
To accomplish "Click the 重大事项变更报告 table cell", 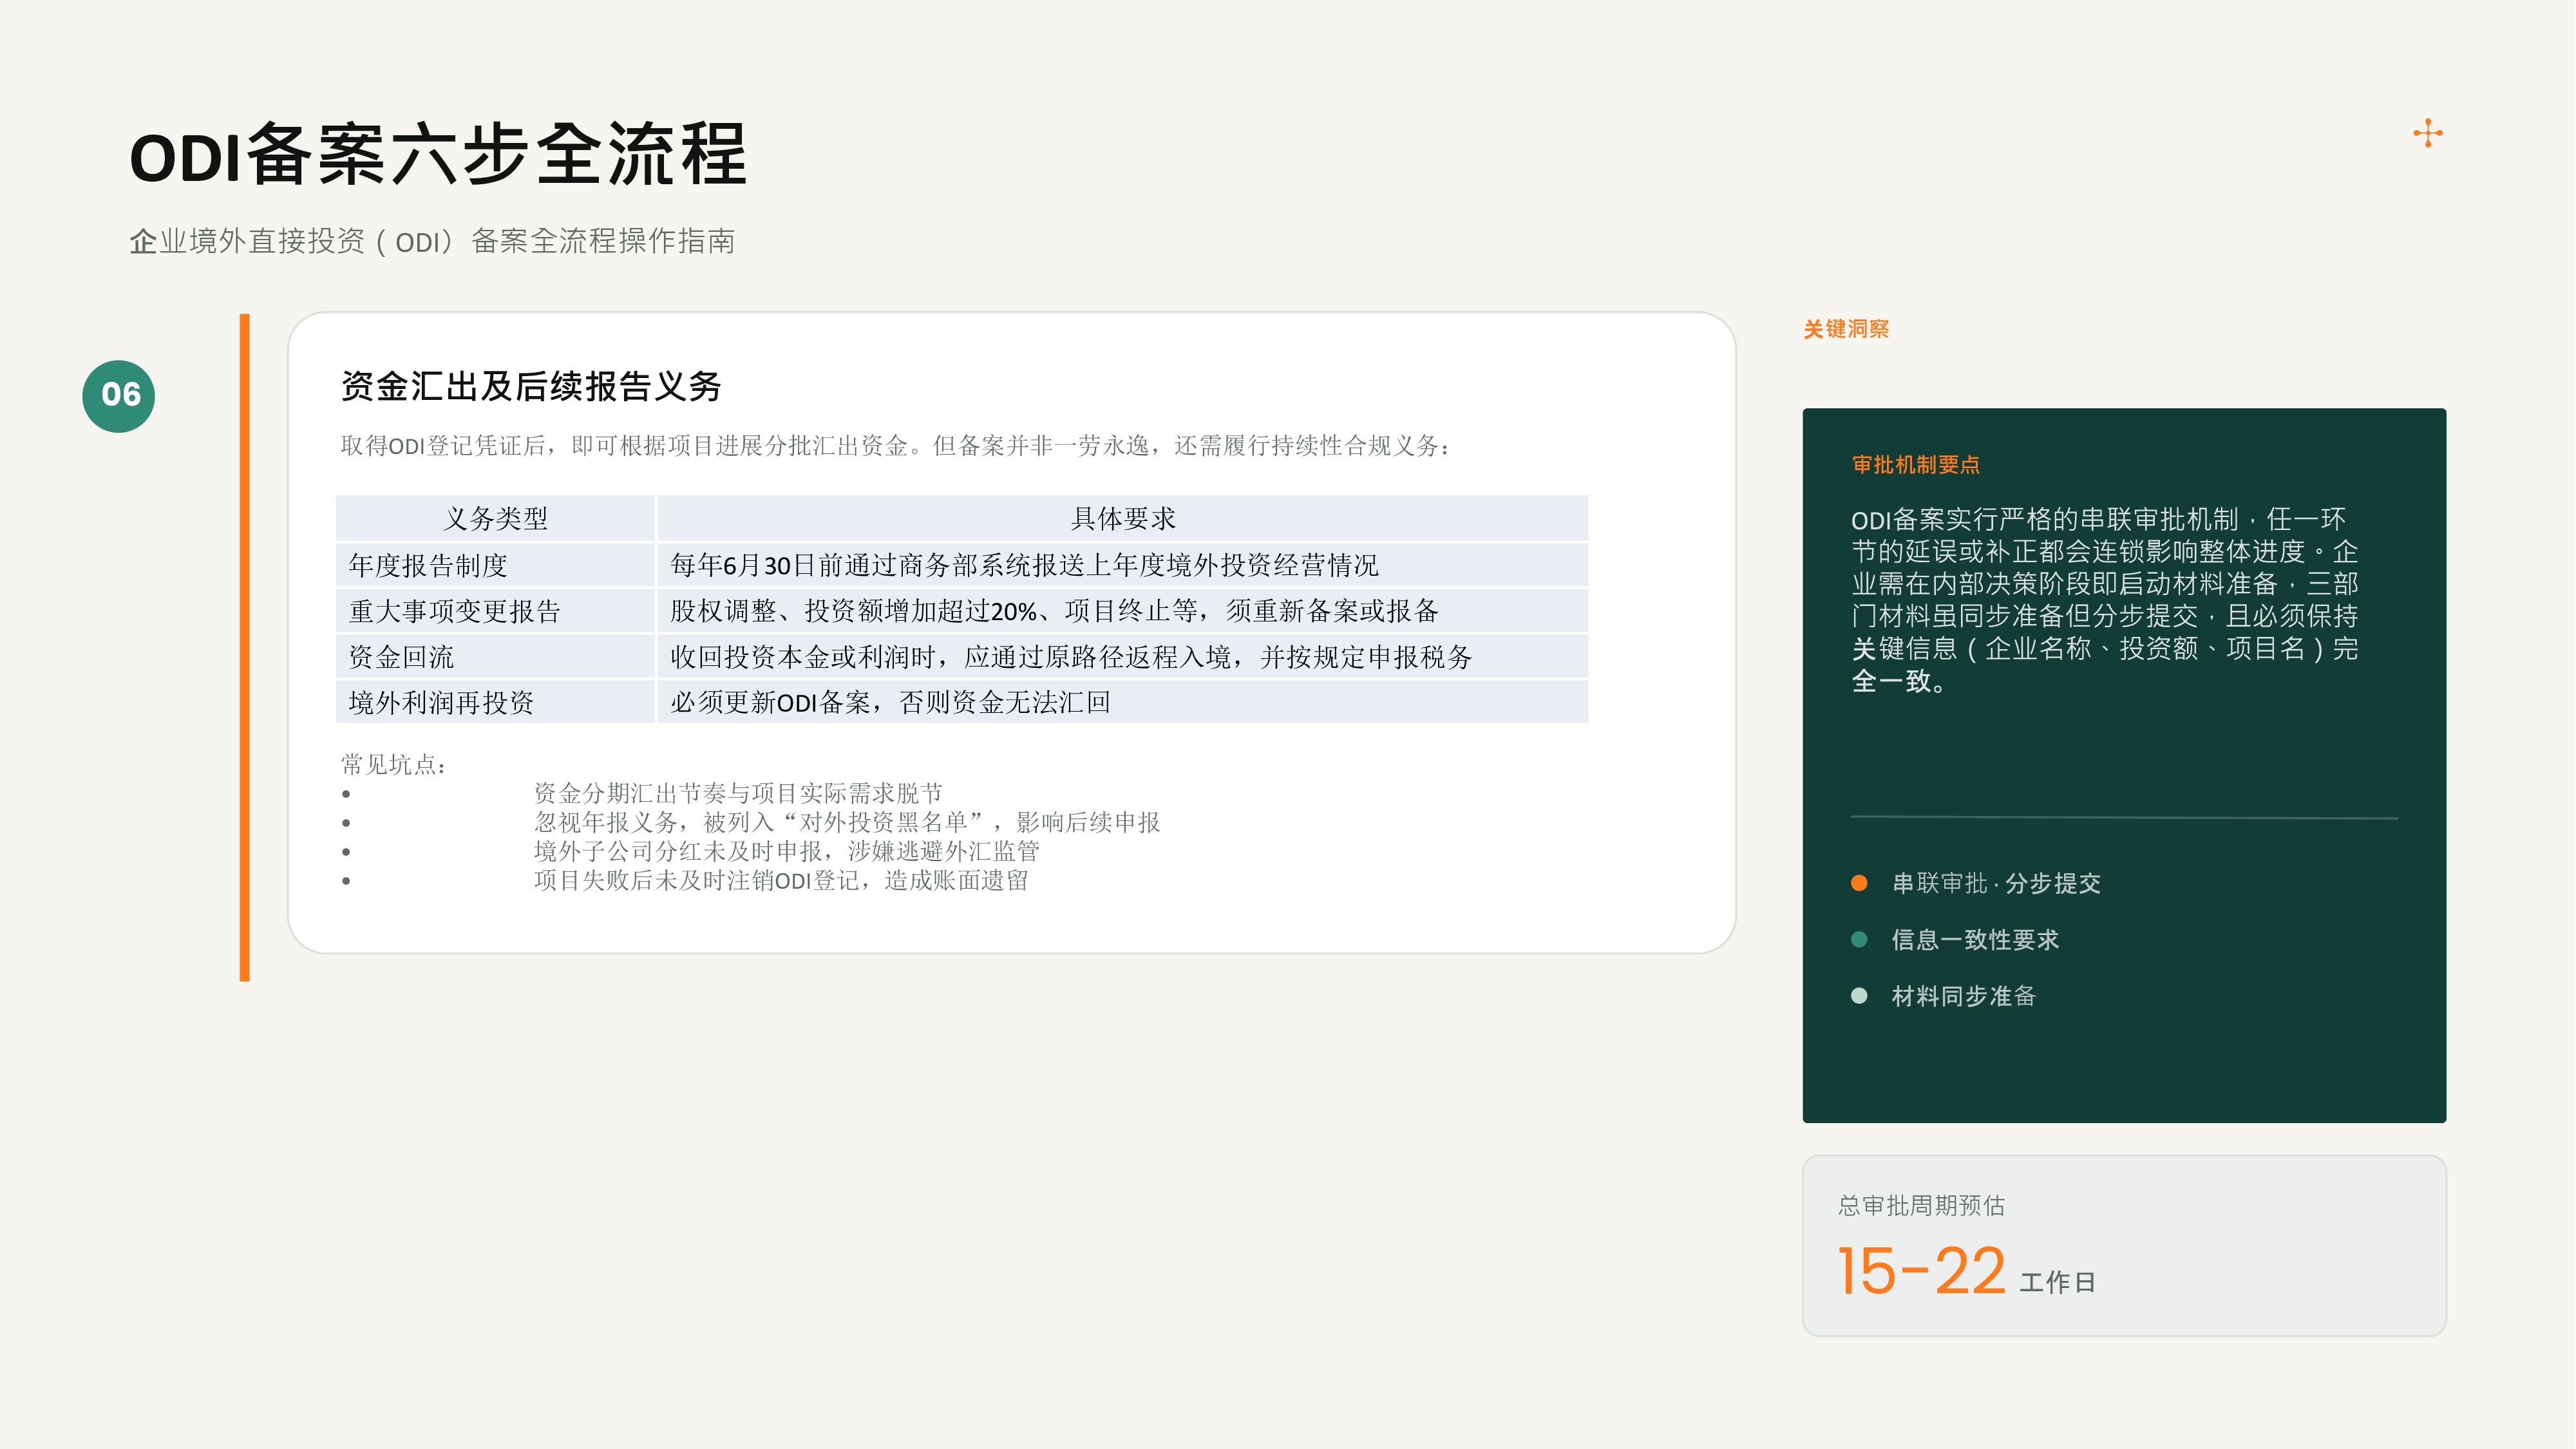I will [x=495, y=611].
